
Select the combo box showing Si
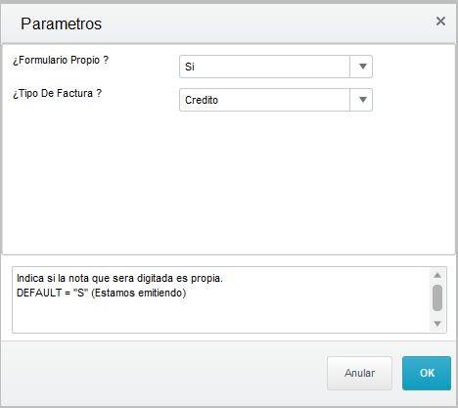[x=276, y=67]
